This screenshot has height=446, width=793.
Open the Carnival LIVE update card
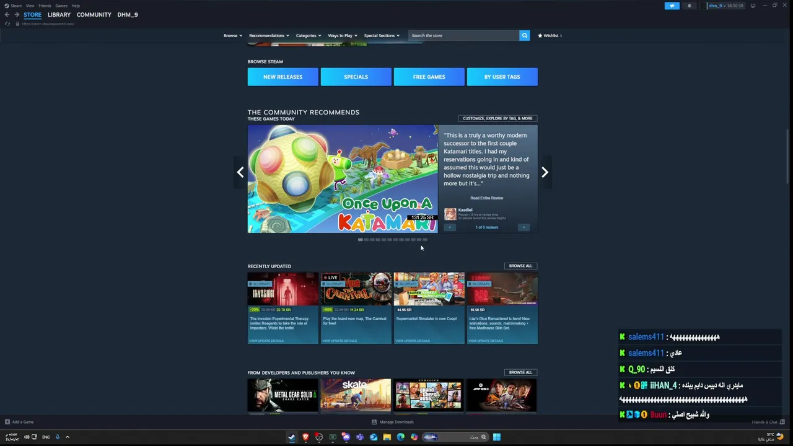tap(356, 308)
